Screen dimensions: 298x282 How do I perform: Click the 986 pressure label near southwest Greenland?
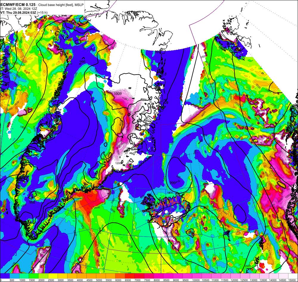32,202
